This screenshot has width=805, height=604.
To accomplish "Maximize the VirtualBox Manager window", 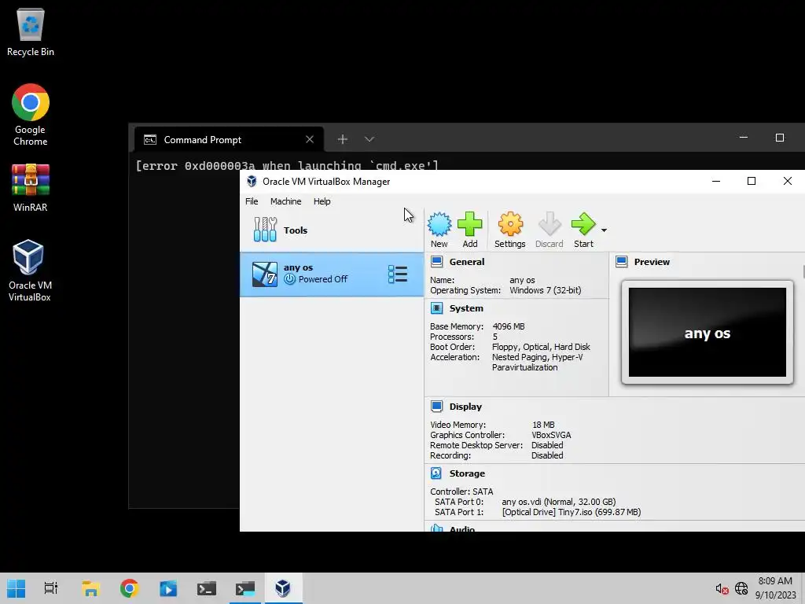I will (x=752, y=181).
